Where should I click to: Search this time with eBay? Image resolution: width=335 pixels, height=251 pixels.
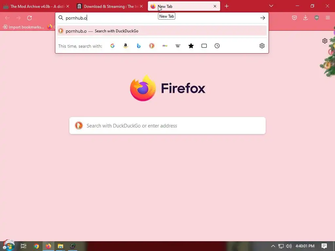pyautogui.click(x=165, y=46)
